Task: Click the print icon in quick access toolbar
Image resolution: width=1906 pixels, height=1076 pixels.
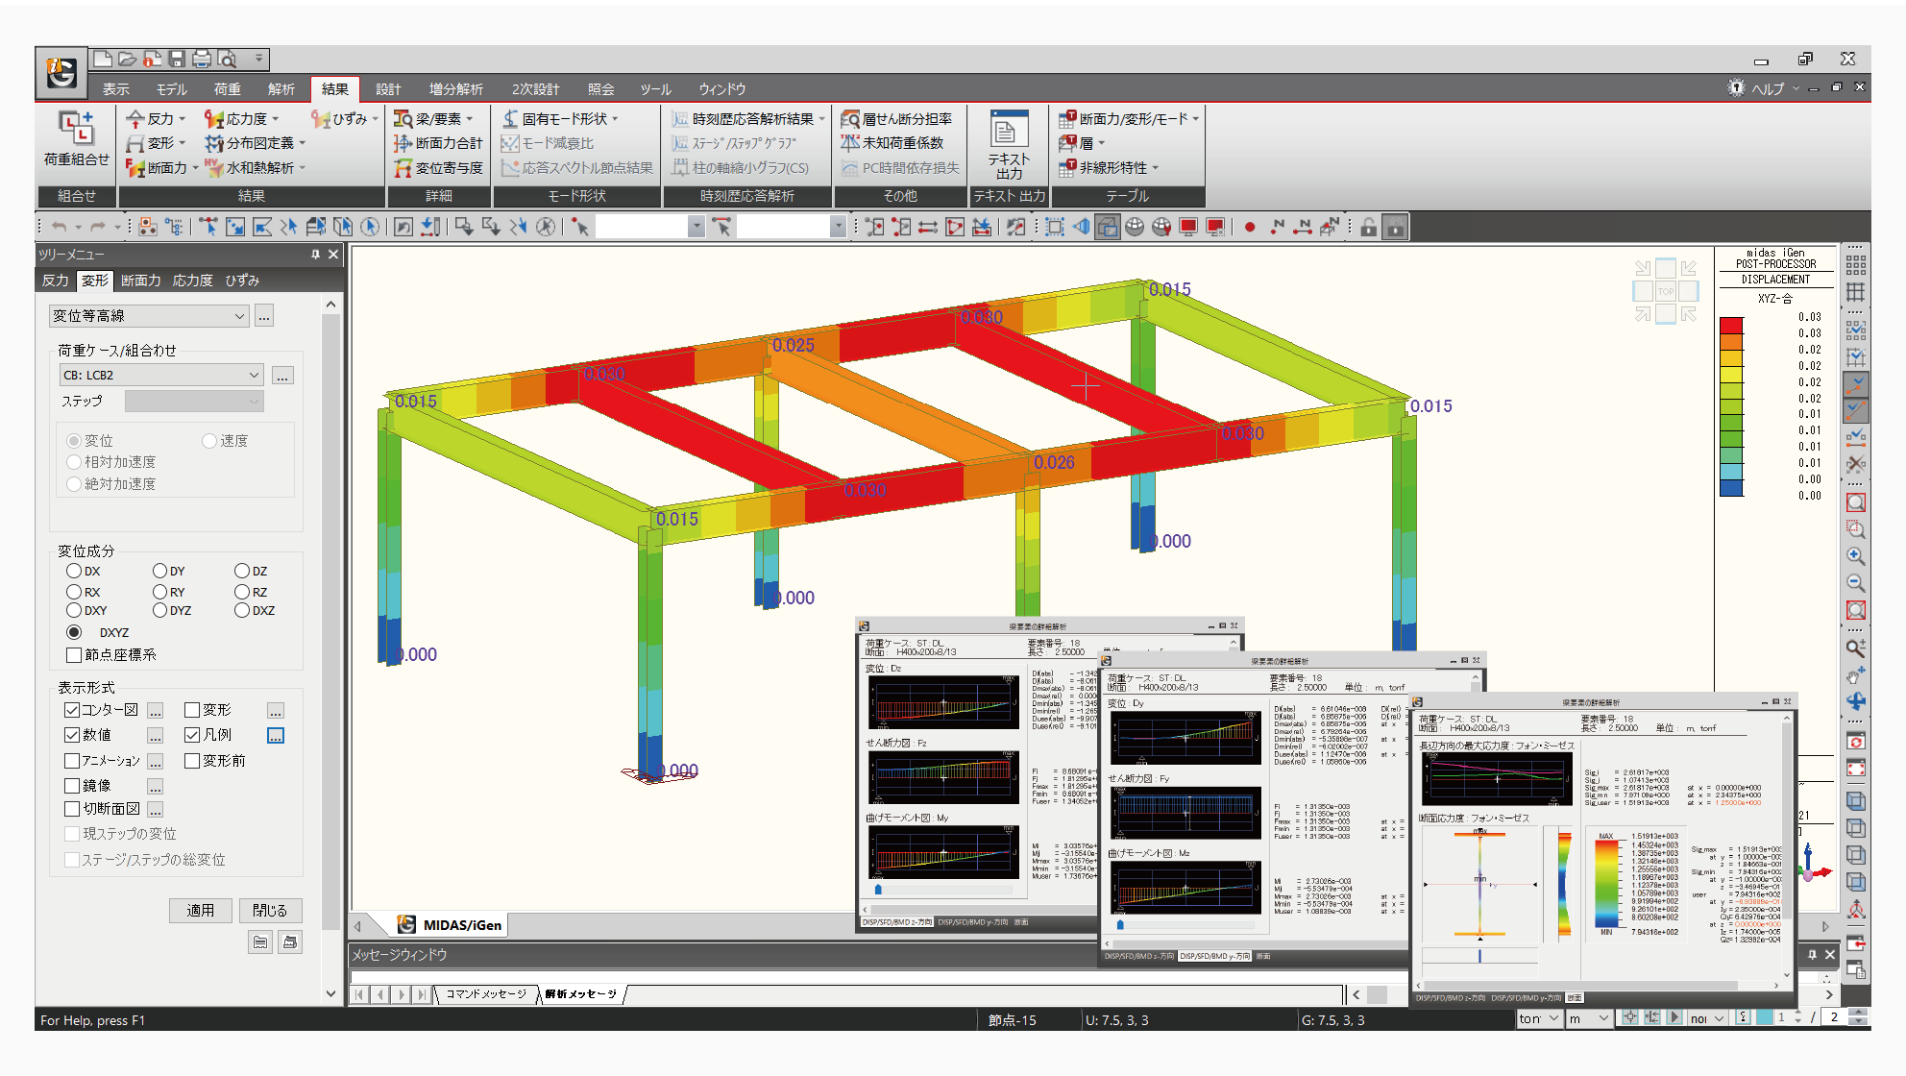Action: click(x=202, y=60)
